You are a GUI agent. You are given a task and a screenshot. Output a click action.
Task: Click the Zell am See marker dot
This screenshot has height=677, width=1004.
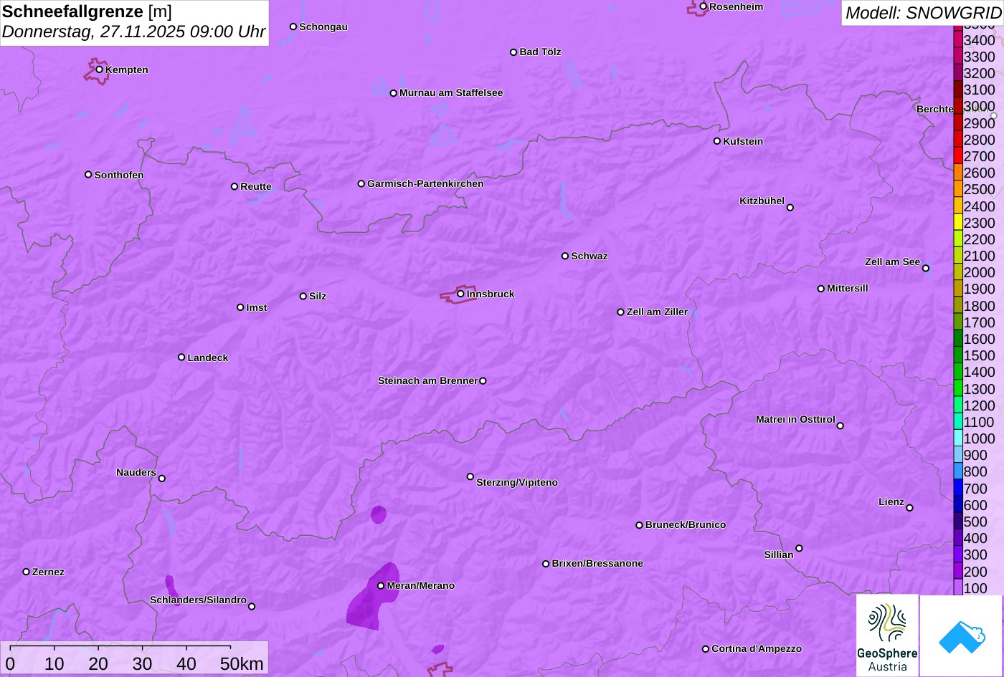tap(926, 269)
